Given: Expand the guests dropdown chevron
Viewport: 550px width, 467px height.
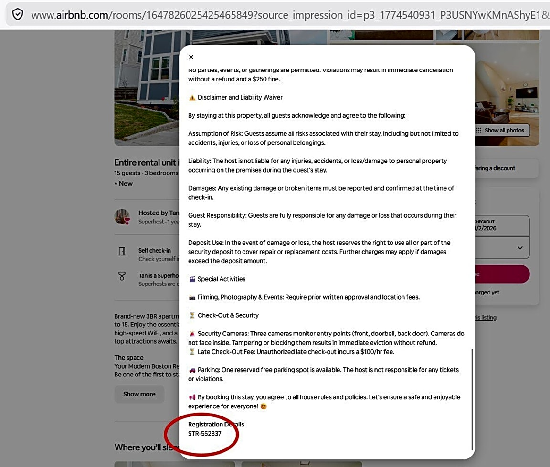Looking at the screenshot, I should click(x=520, y=248).
